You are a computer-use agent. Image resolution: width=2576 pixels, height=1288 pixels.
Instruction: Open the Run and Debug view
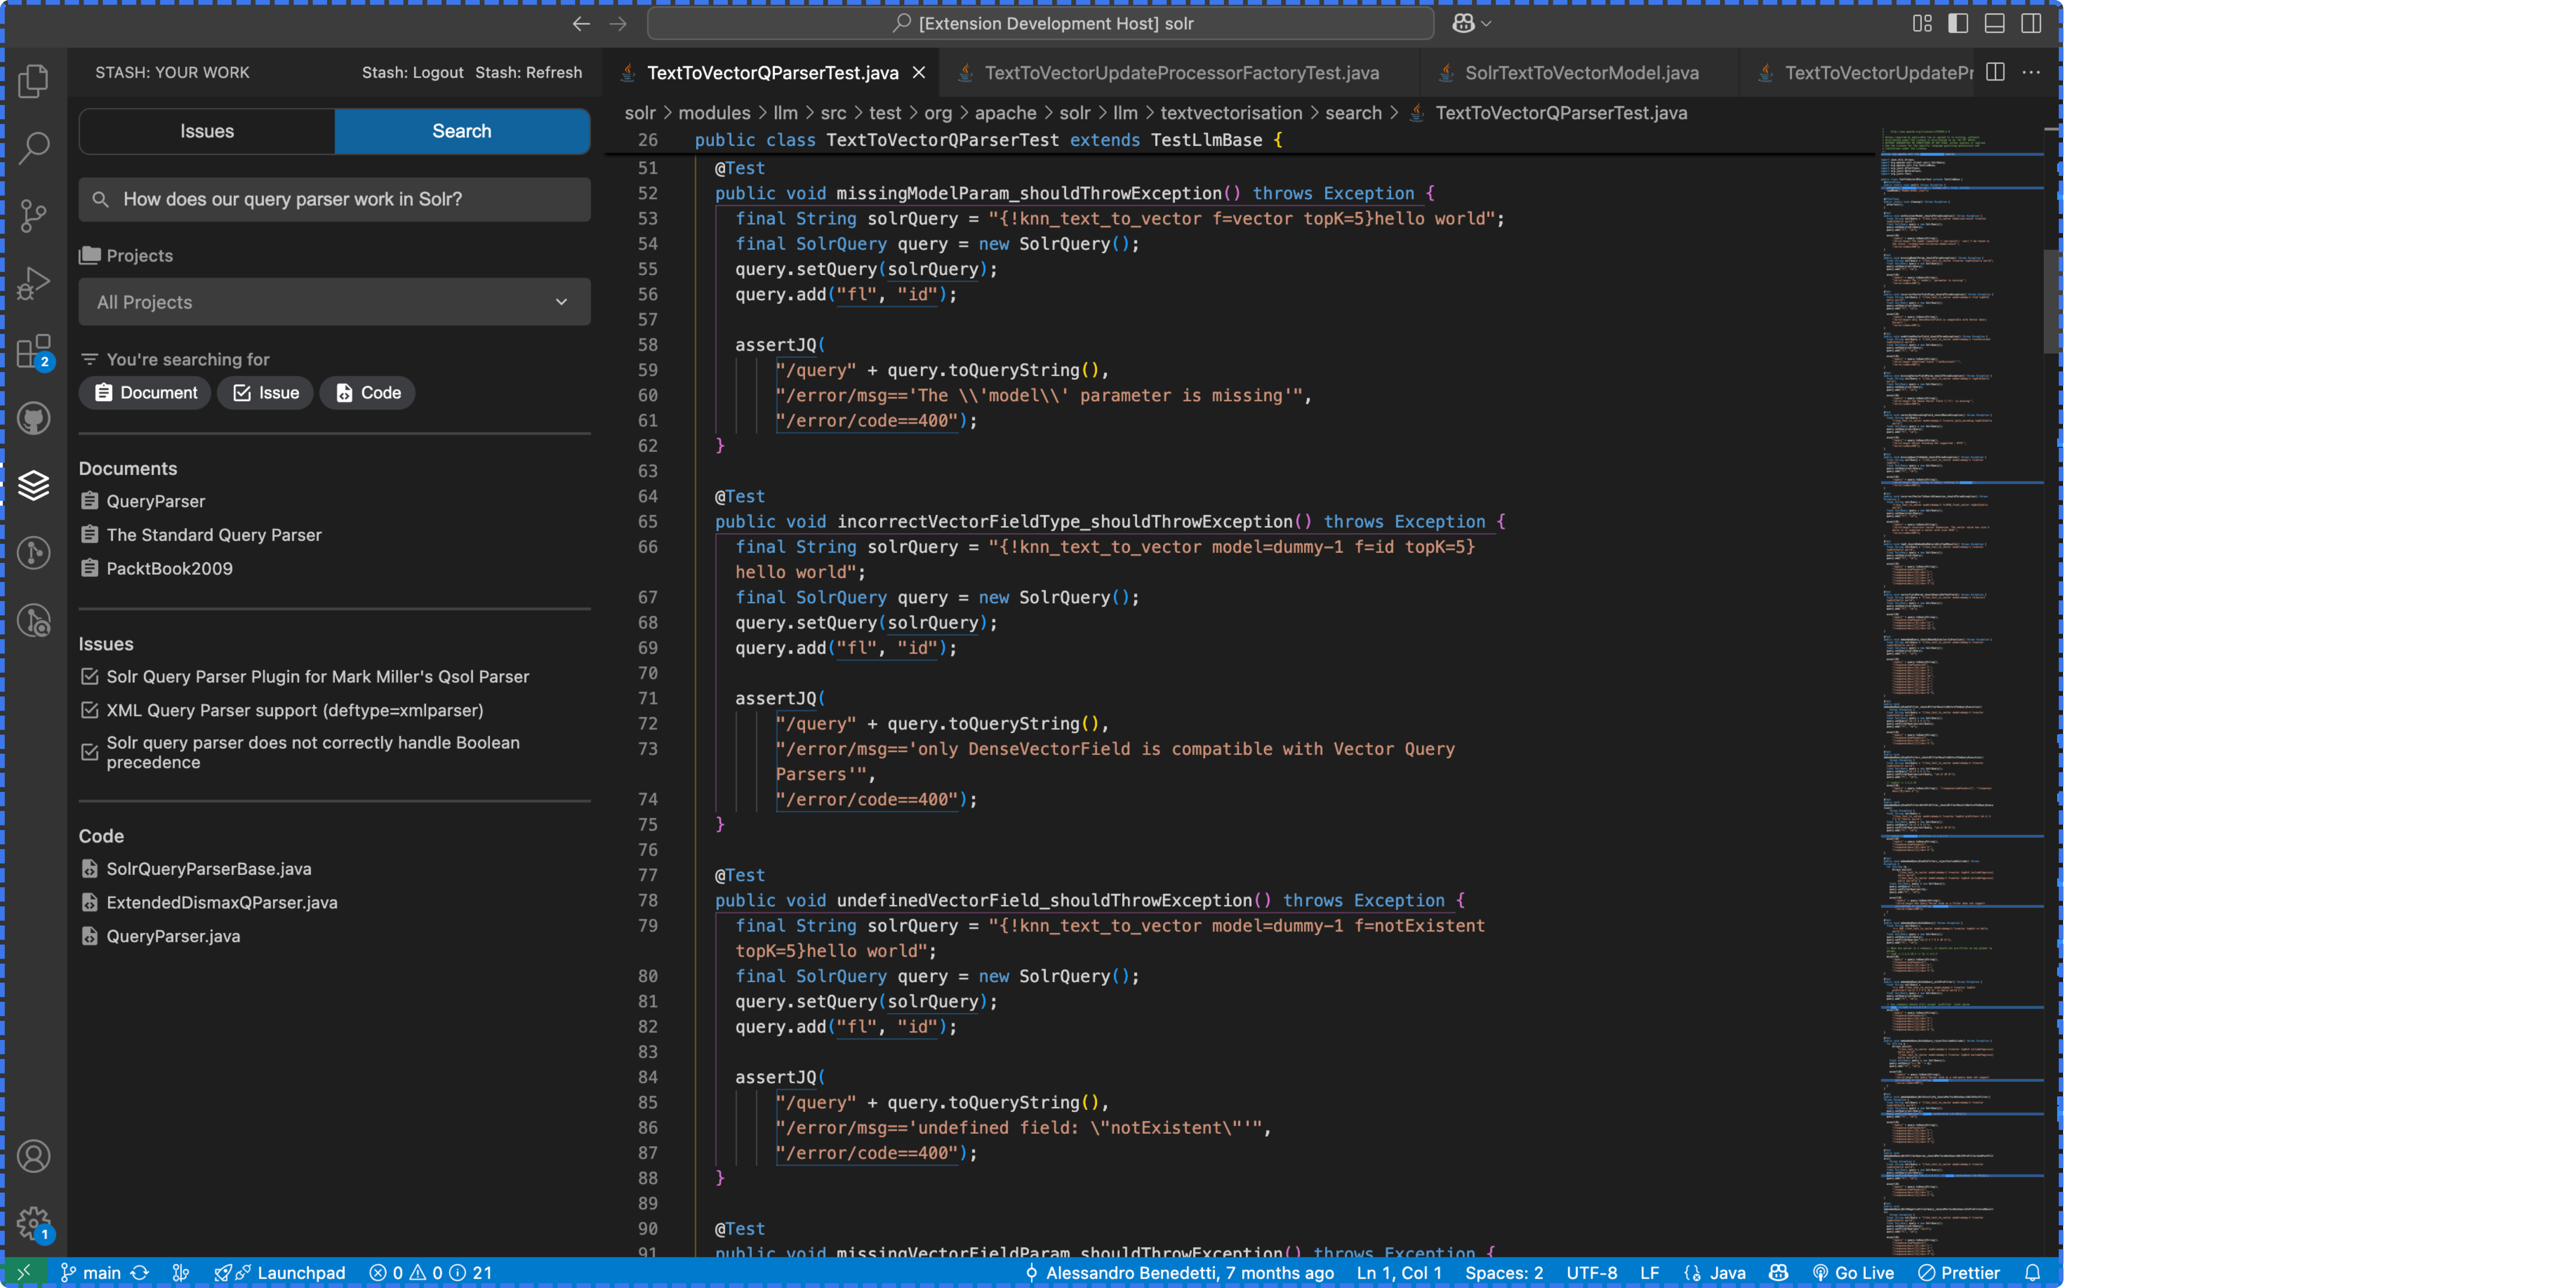pyautogui.click(x=34, y=283)
